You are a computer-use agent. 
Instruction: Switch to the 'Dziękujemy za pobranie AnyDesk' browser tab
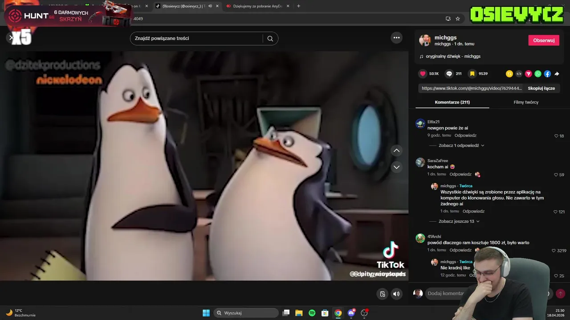[x=257, y=6]
